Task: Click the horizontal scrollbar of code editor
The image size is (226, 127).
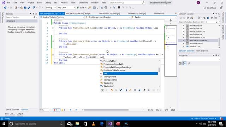Action: tap(106, 110)
